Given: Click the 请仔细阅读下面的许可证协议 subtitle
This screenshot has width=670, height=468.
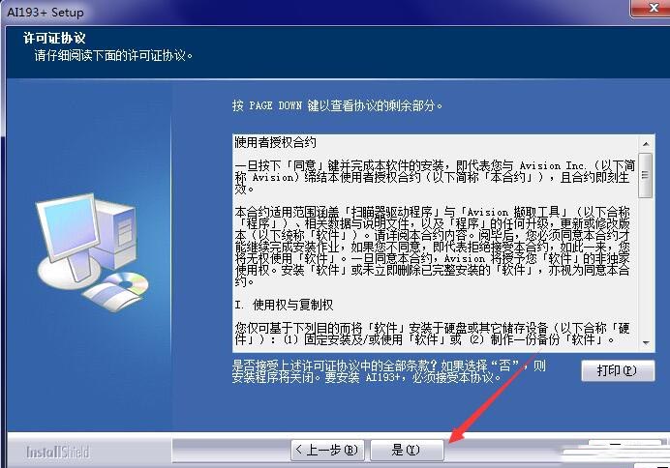Looking at the screenshot, I should click(113, 55).
